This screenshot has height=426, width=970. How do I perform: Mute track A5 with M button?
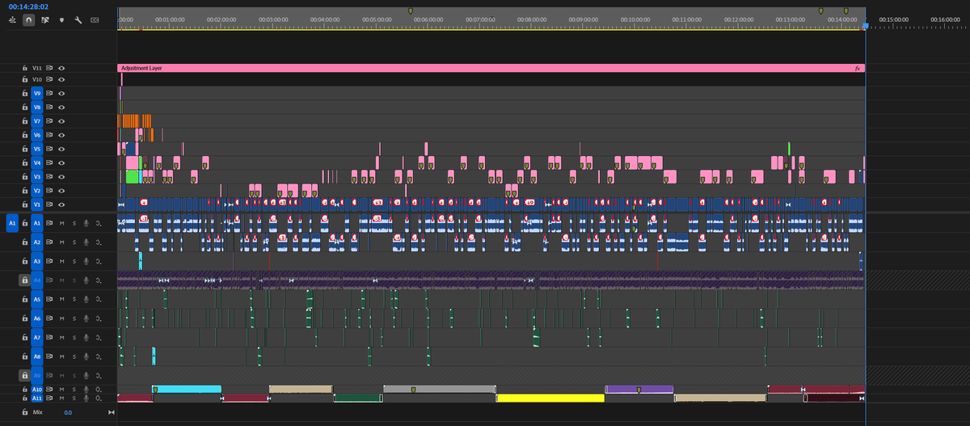62,299
